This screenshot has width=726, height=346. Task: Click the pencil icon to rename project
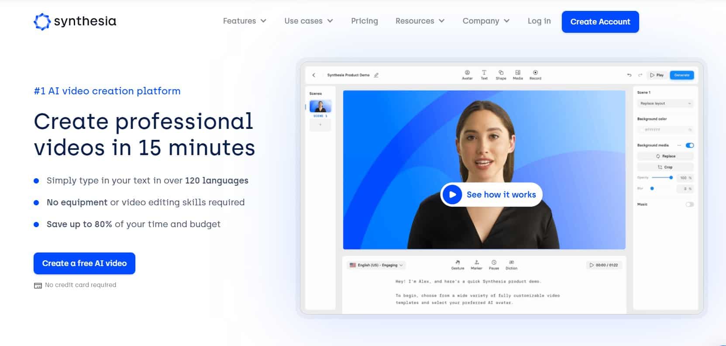[x=376, y=75]
